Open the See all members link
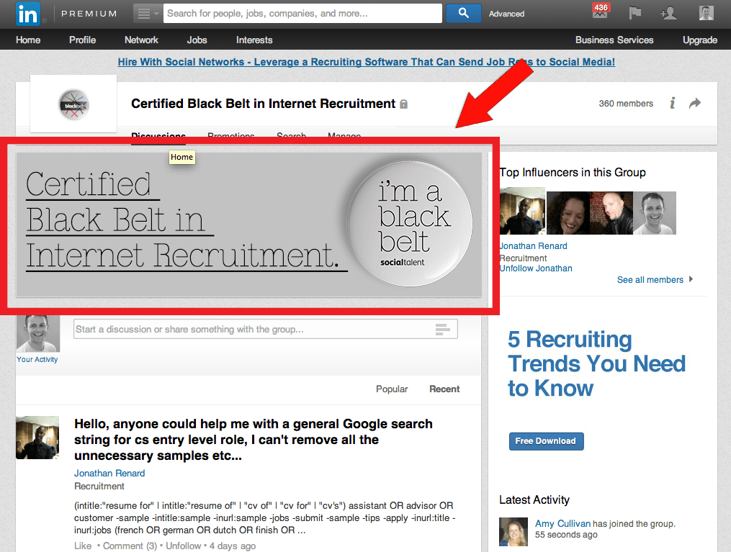The width and height of the screenshot is (731, 552). 650,279
